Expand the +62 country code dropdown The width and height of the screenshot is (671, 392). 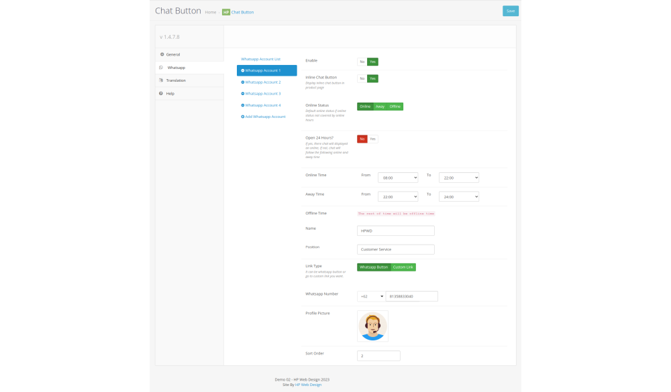[x=371, y=296]
